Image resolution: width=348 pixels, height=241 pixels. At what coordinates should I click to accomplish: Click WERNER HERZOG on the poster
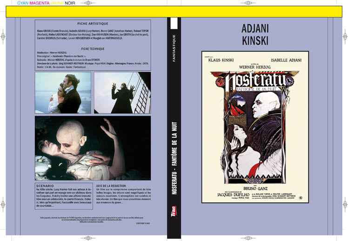[255, 67]
